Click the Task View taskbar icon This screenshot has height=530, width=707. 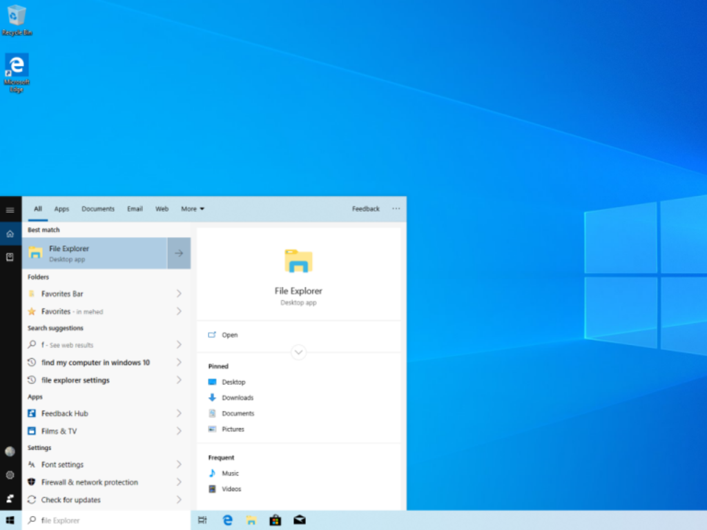(x=202, y=520)
